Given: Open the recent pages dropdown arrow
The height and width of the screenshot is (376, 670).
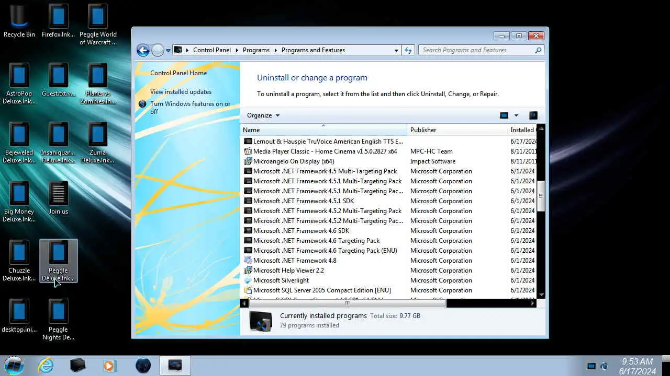Looking at the screenshot, I should [168, 51].
